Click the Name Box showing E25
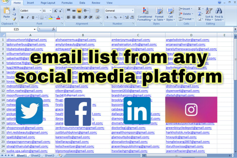The height and width of the screenshot is (158, 237). point(18,29)
